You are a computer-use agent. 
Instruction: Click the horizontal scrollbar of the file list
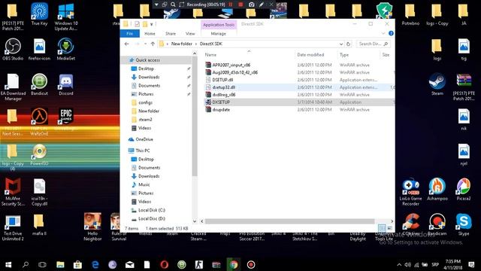pos(290,221)
